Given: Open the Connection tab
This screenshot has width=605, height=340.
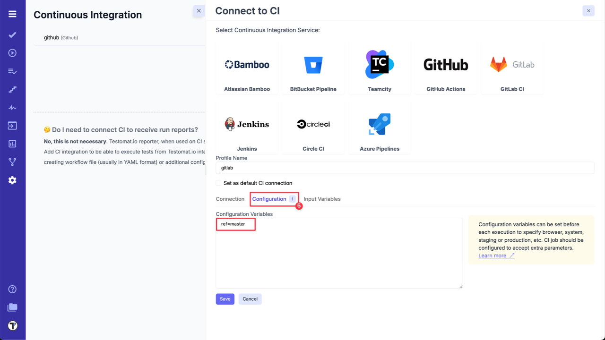Looking at the screenshot, I should (230, 199).
